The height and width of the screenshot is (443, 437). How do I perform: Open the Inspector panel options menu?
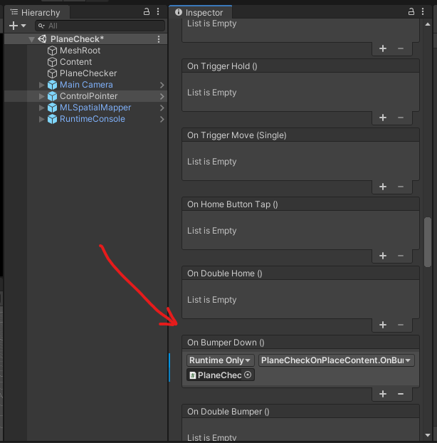(423, 12)
